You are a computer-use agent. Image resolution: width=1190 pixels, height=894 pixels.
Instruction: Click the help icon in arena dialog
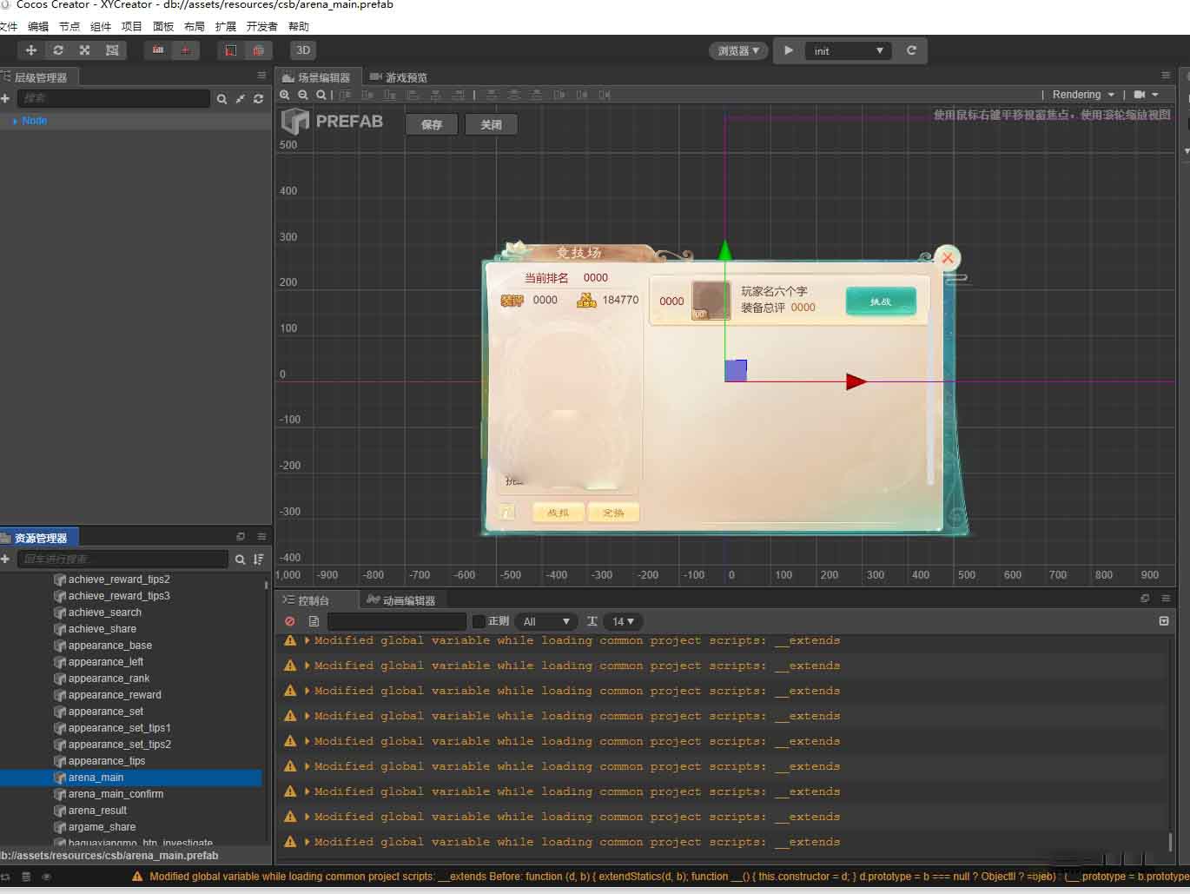pyautogui.click(x=506, y=512)
